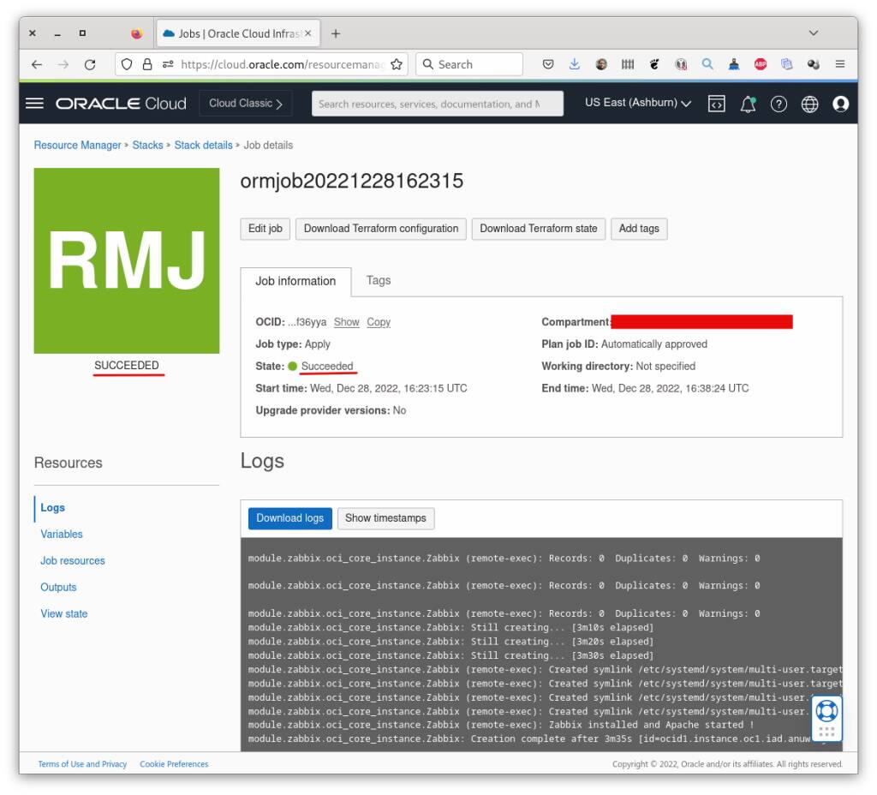Click Download Terraform configuration button
This screenshot has width=877, height=795.
coord(381,229)
